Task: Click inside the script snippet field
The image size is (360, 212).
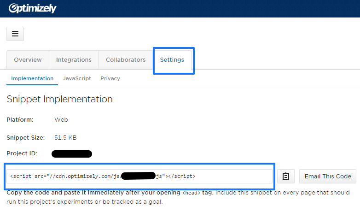Action: (x=139, y=177)
